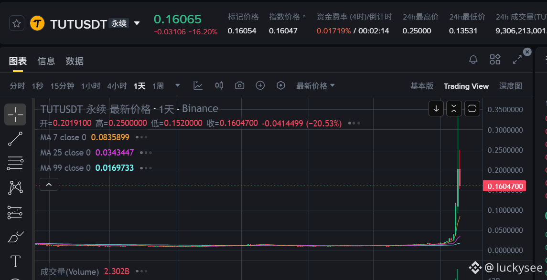Click the rounded square chart button
The height and width of the screenshot is (280, 547).
(x=472, y=109)
